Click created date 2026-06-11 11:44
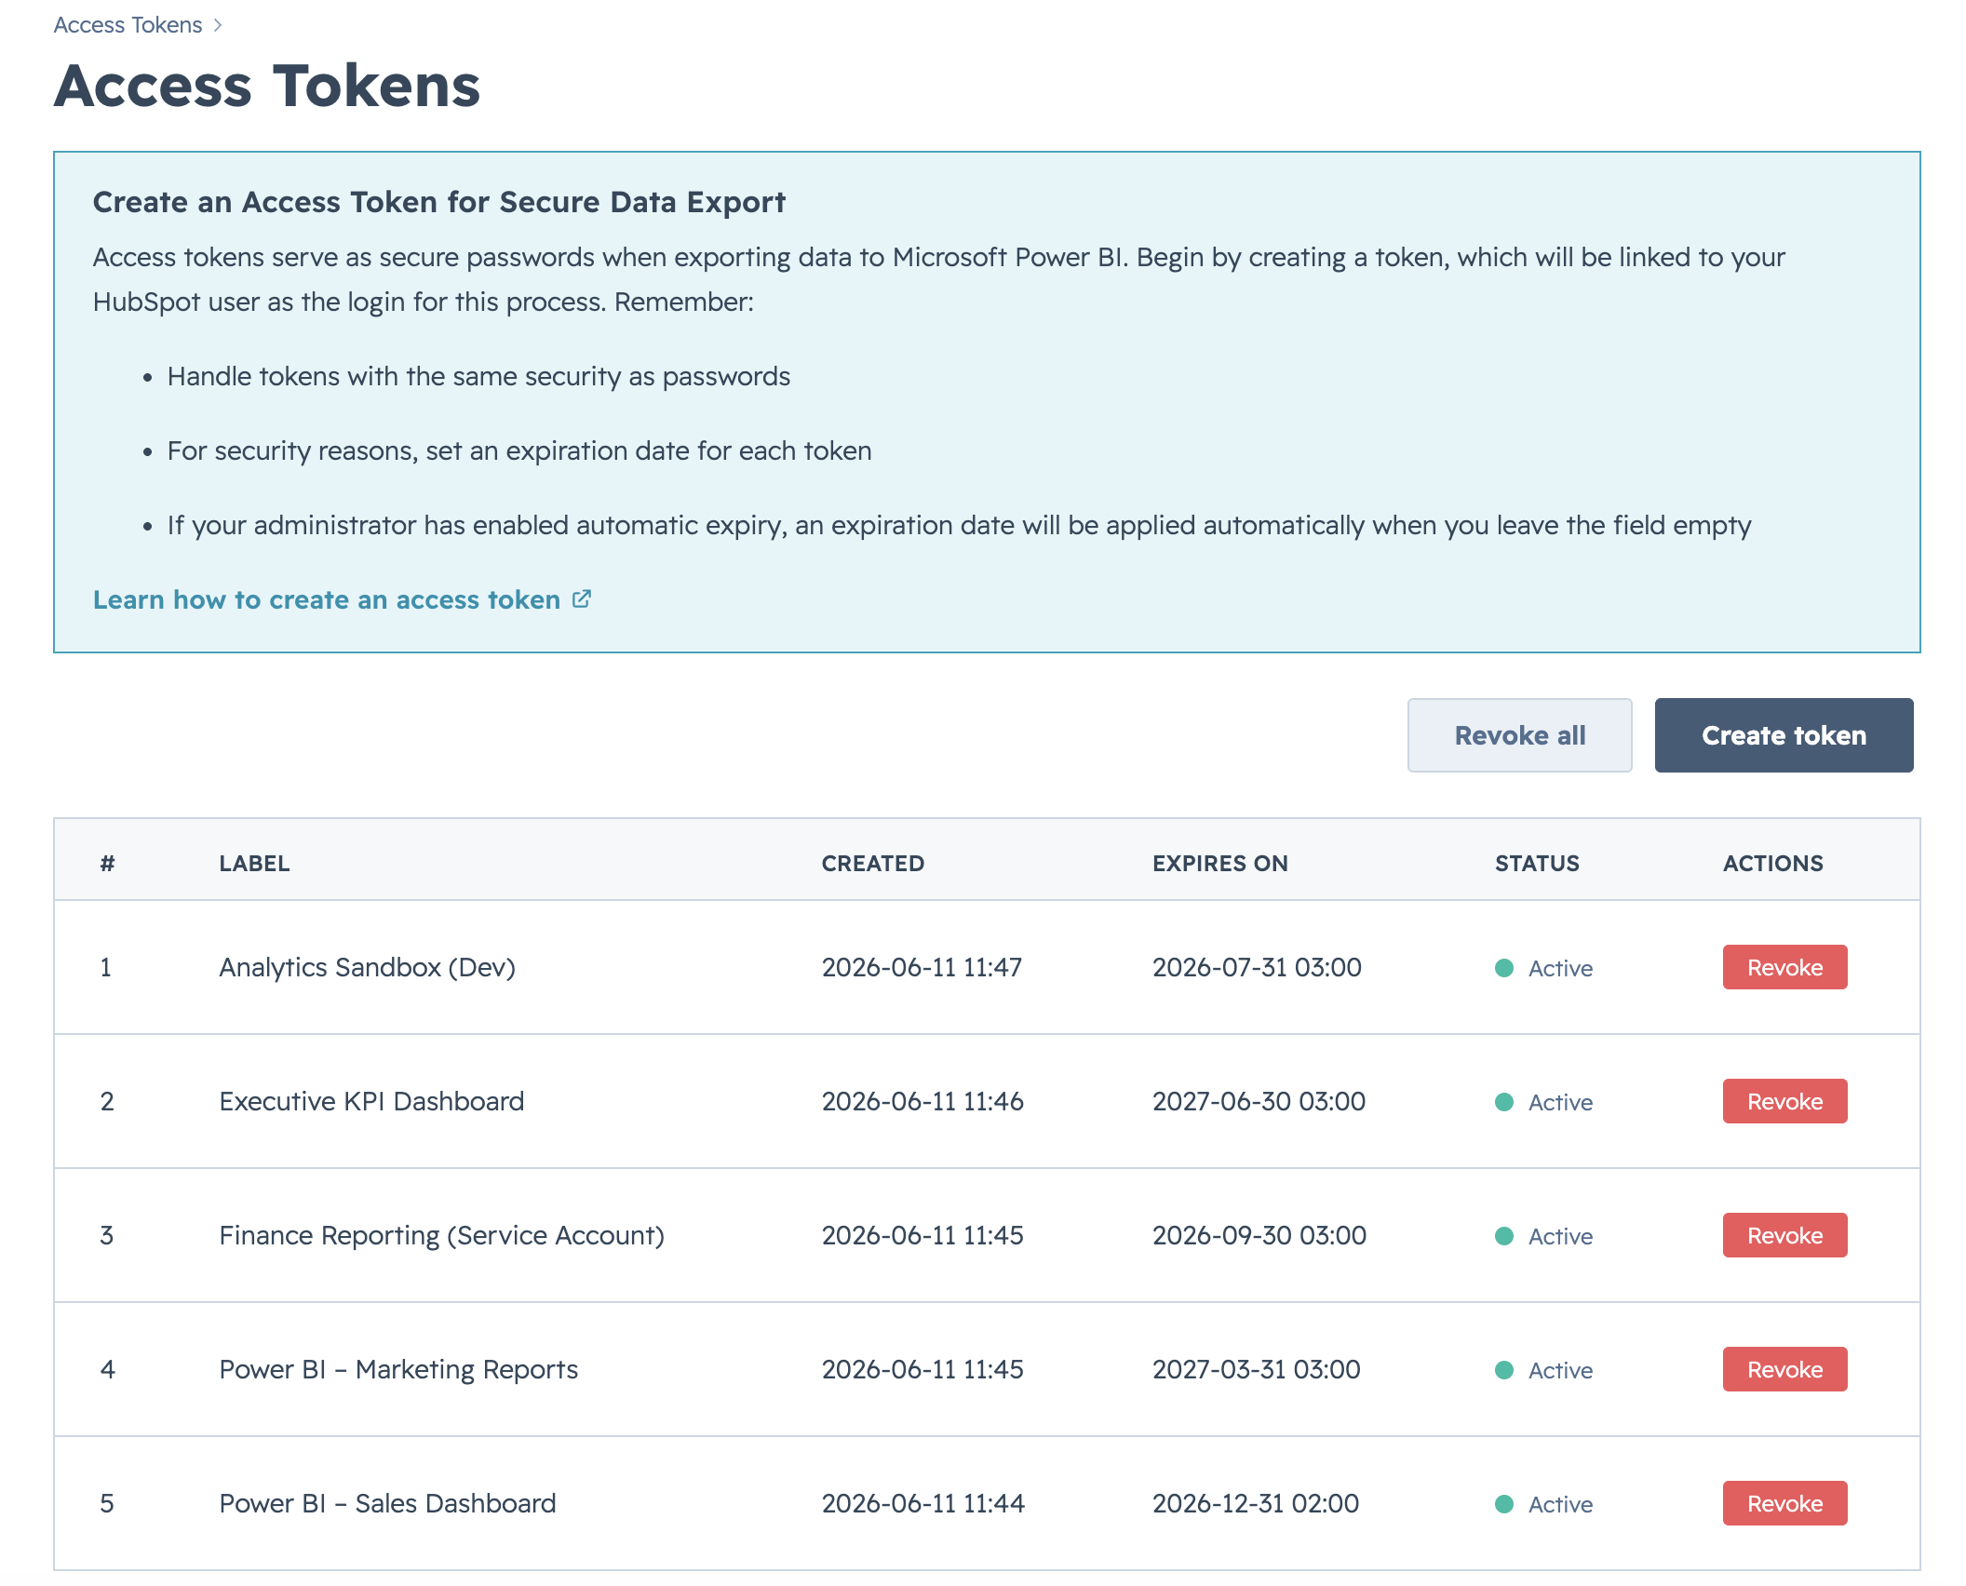This screenshot has height=1586, width=1966. (922, 1503)
